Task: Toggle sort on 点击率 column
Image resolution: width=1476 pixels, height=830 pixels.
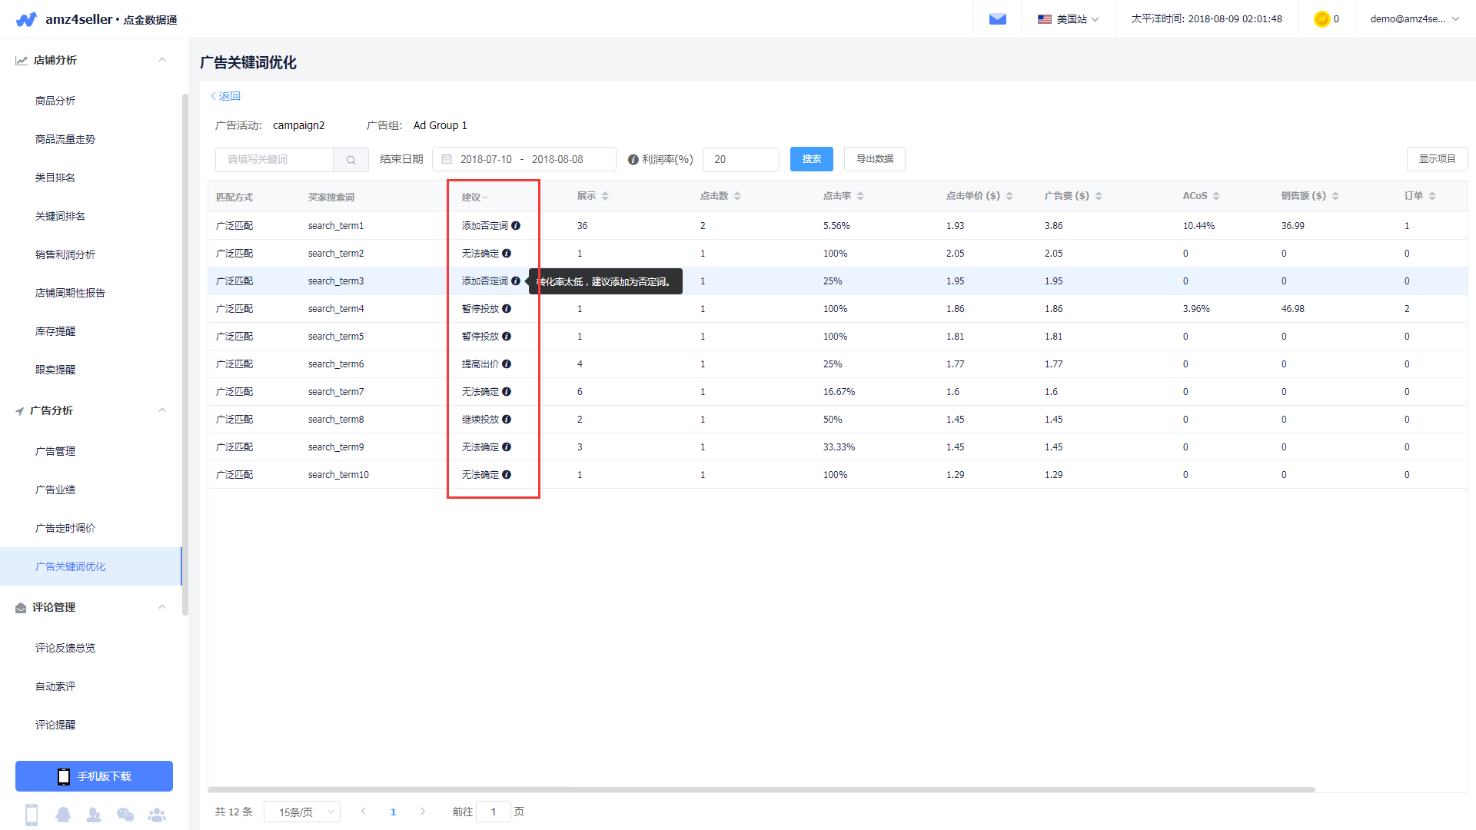Action: pyautogui.click(x=860, y=197)
